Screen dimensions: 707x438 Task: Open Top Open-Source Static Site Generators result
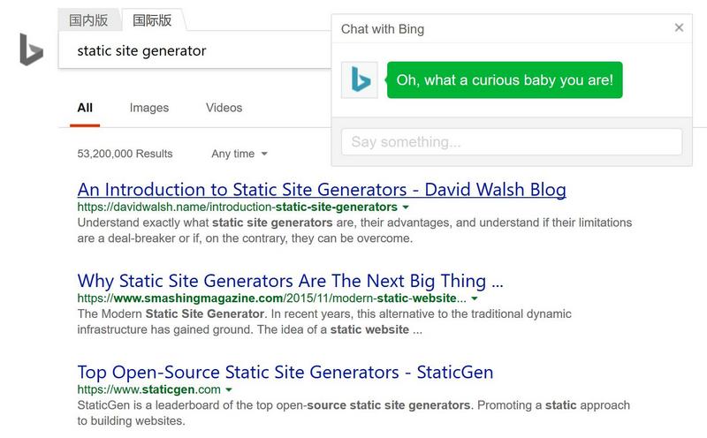coord(285,372)
